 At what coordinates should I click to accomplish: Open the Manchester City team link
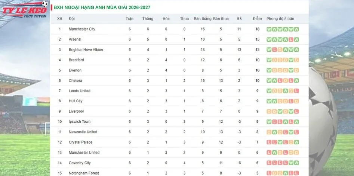82,29
